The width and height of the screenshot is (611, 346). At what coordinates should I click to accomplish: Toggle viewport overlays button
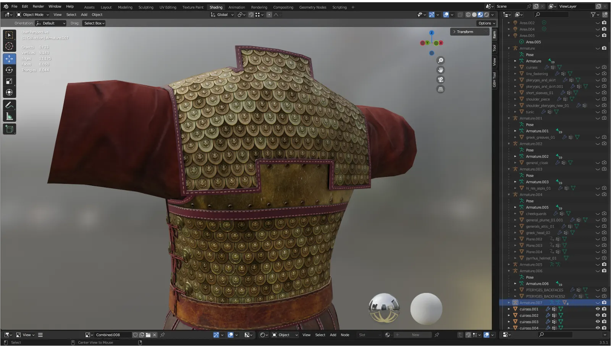pyautogui.click(x=446, y=15)
